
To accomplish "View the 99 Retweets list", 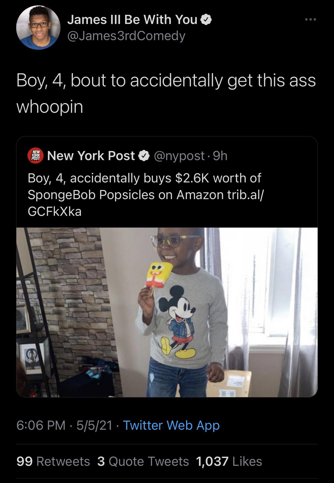I will (x=53, y=461).
